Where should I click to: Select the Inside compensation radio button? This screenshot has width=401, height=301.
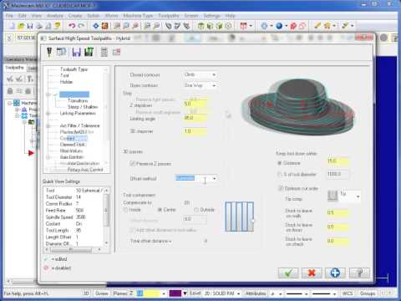(x=125, y=210)
